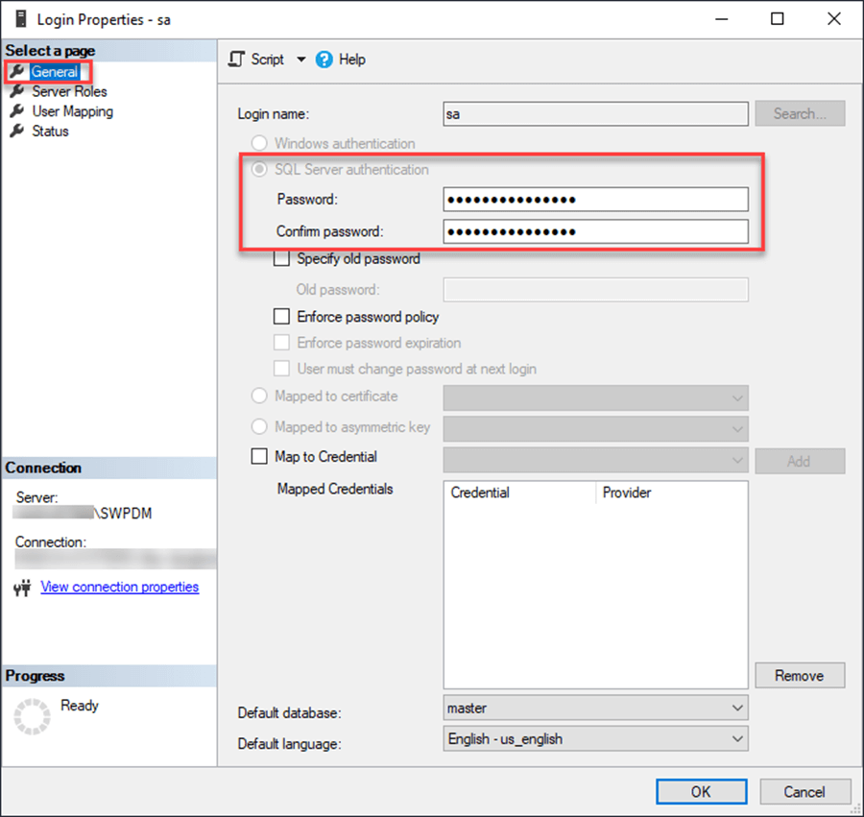Open View connection properties link
The width and height of the screenshot is (864, 817).
click(x=120, y=587)
